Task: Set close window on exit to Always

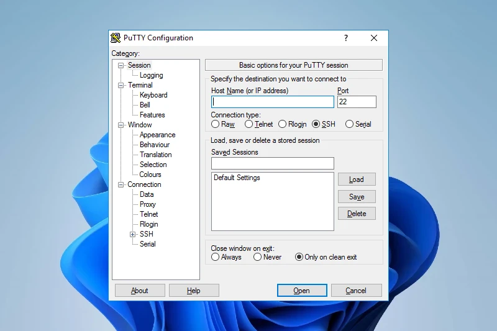Action: click(216, 257)
